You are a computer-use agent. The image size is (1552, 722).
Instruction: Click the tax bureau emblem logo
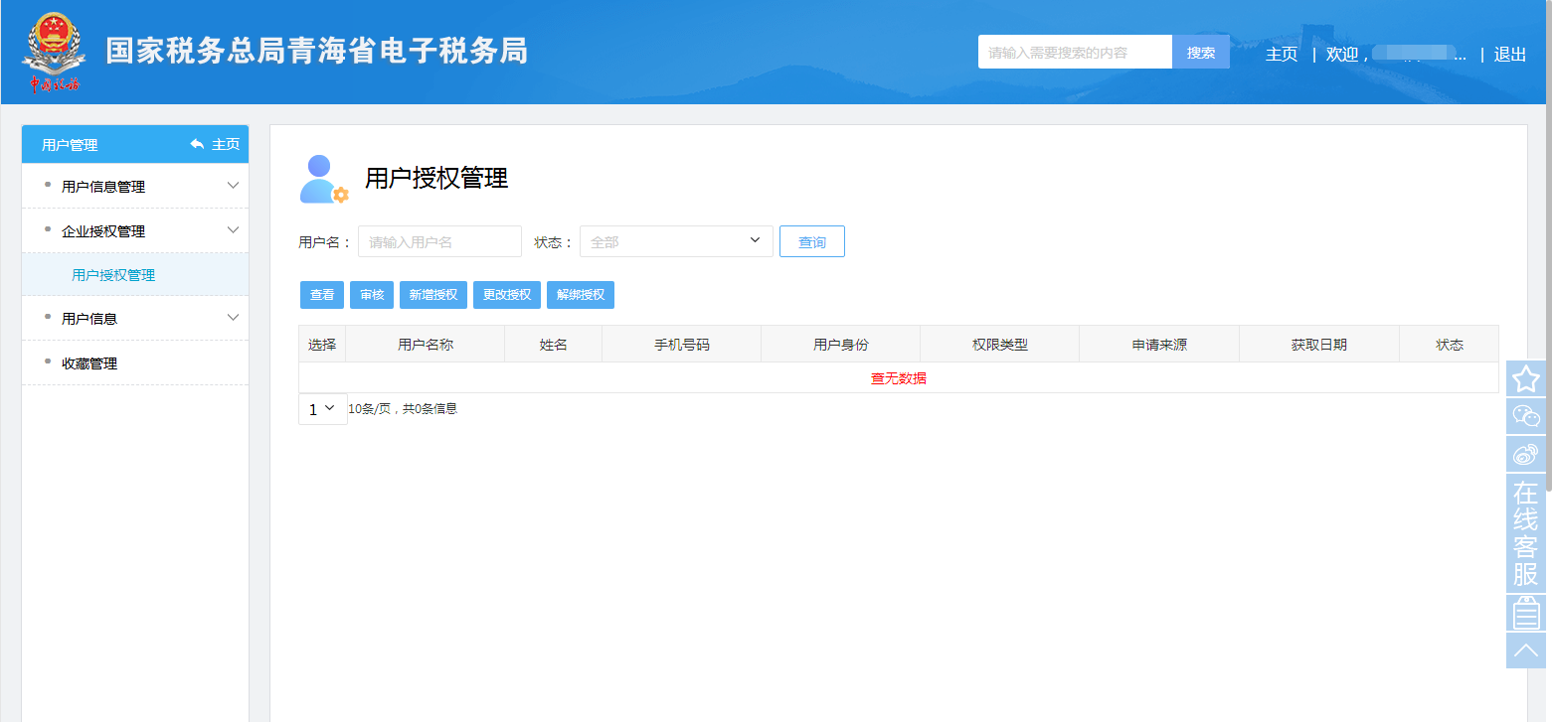(x=54, y=53)
